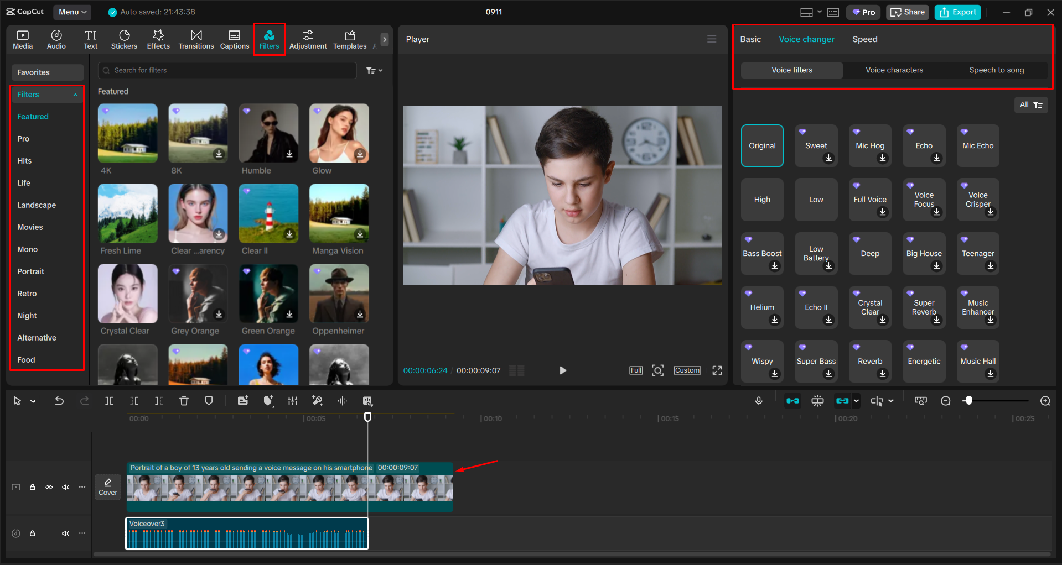Click the fullscreen player icon

(717, 370)
